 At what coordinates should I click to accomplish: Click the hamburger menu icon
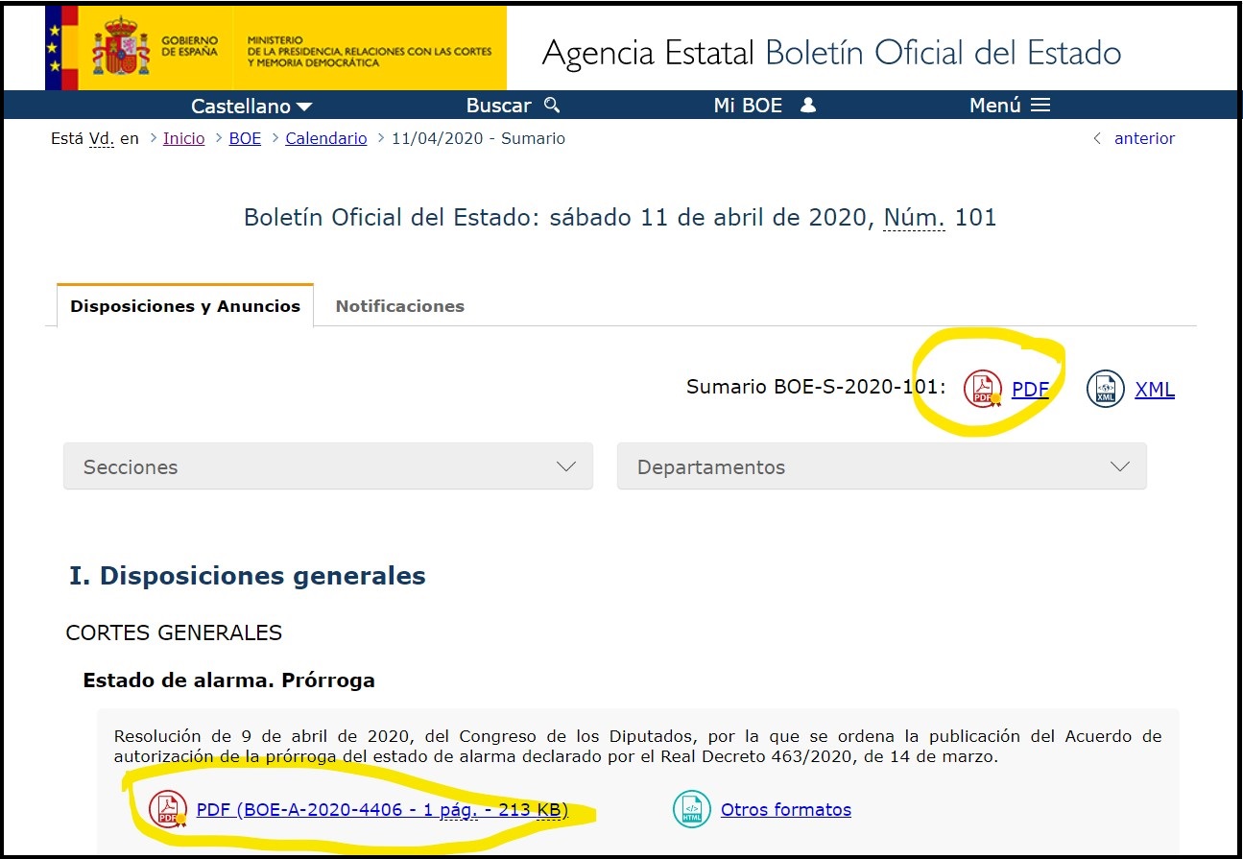click(x=1040, y=106)
